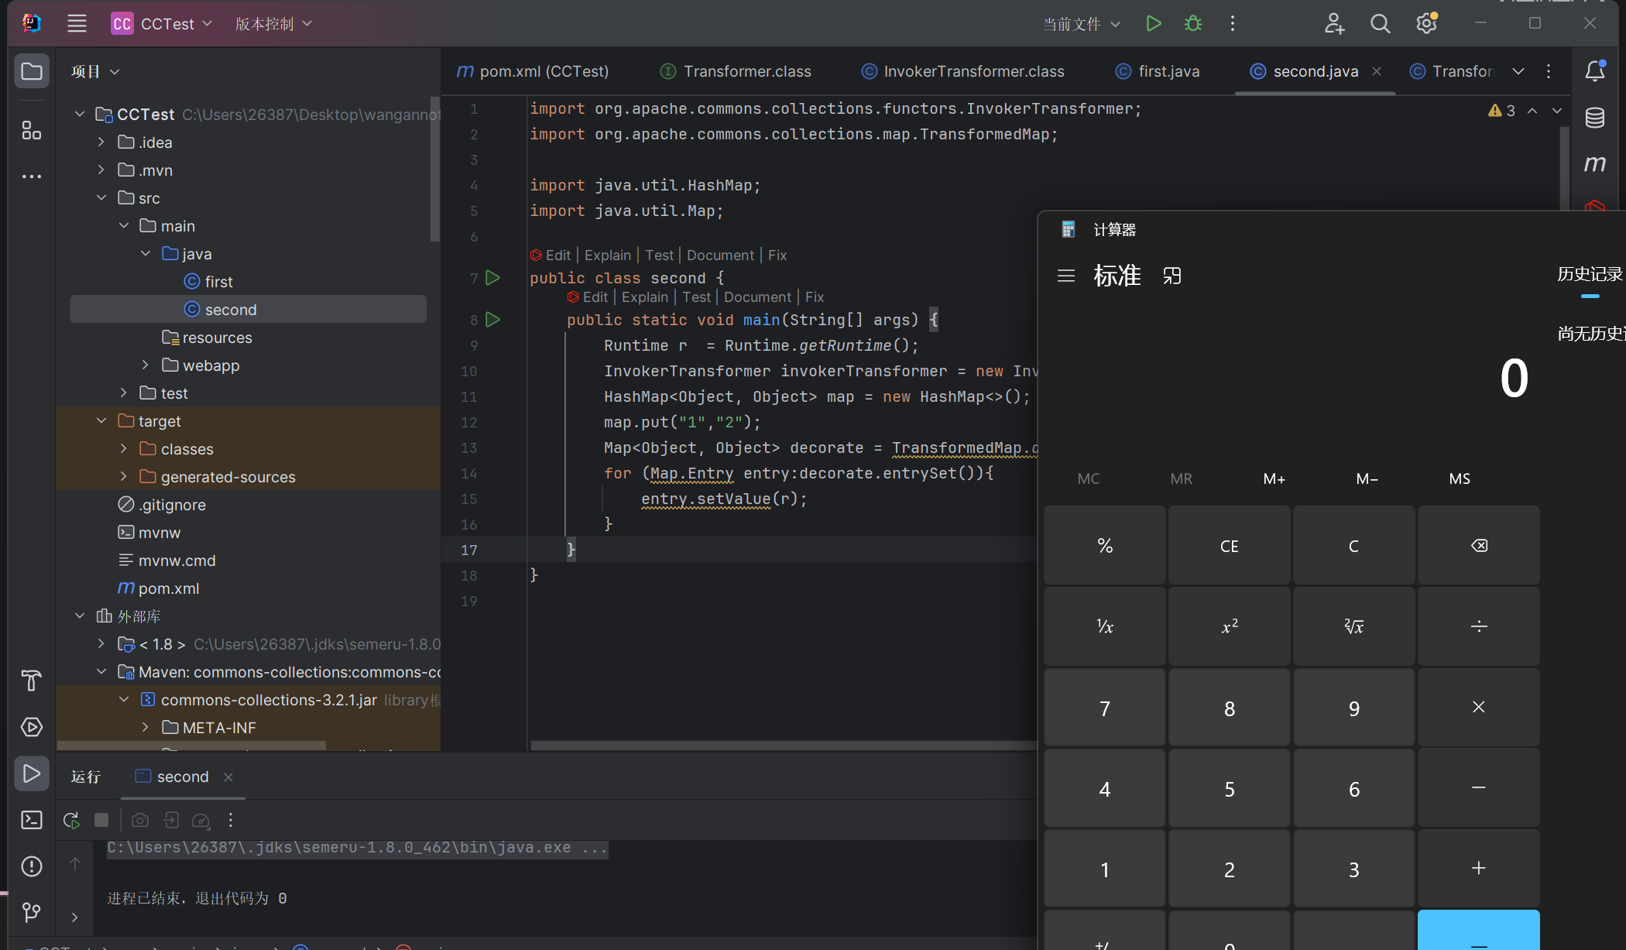Open the Terminal tool window

[x=32, y=820]
